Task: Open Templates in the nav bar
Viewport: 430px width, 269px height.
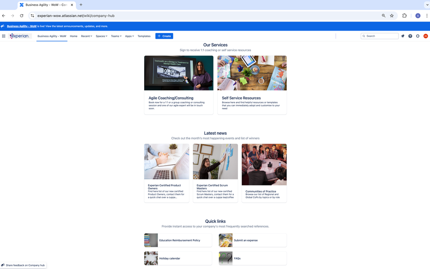Action: point(144,36)
